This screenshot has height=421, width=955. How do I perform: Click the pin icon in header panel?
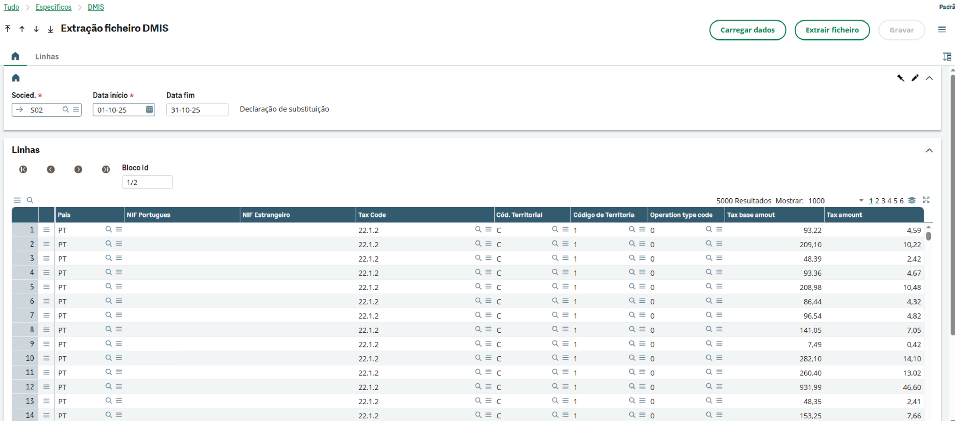[901, 78]
